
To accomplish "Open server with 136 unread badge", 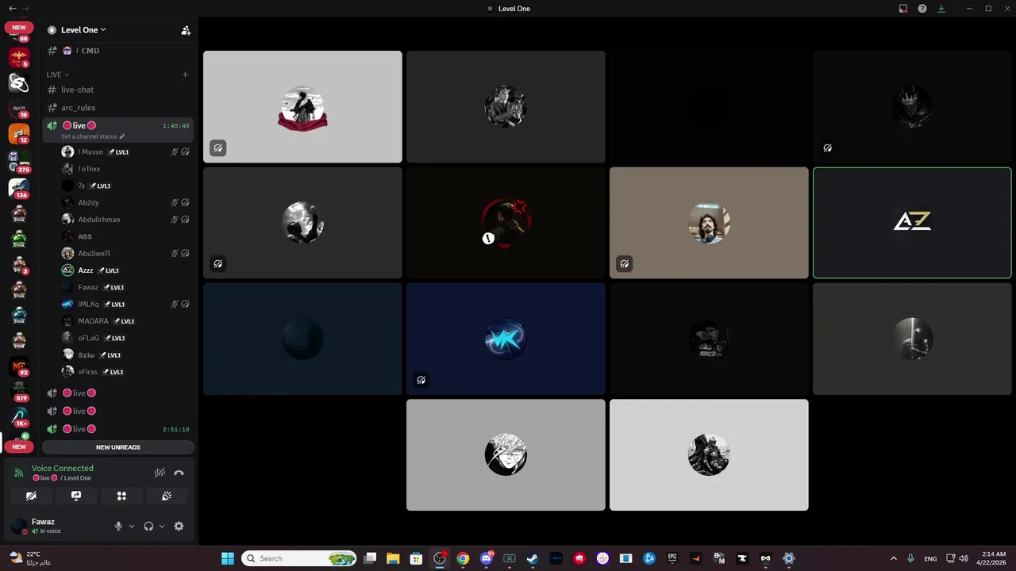I will (19, 187).
